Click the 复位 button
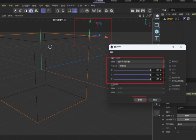 155,100
